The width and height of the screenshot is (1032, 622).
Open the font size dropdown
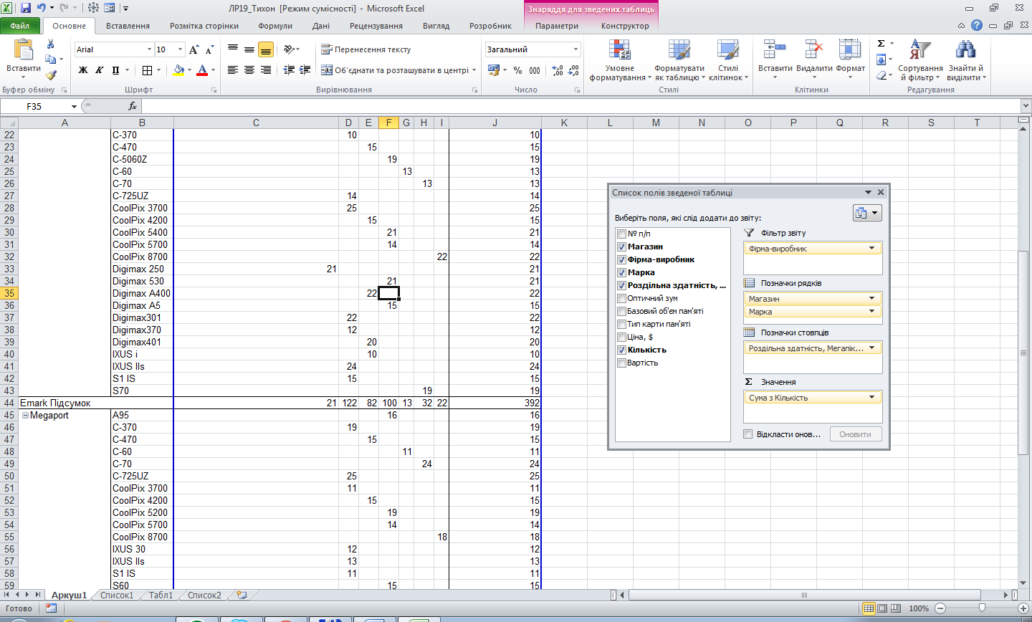tap(180, 49)
